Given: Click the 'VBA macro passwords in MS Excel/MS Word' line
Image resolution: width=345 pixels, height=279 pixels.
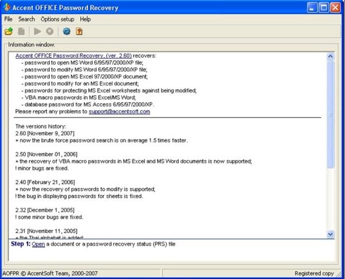Looking at the screenshot, I should tap(79, 97).
